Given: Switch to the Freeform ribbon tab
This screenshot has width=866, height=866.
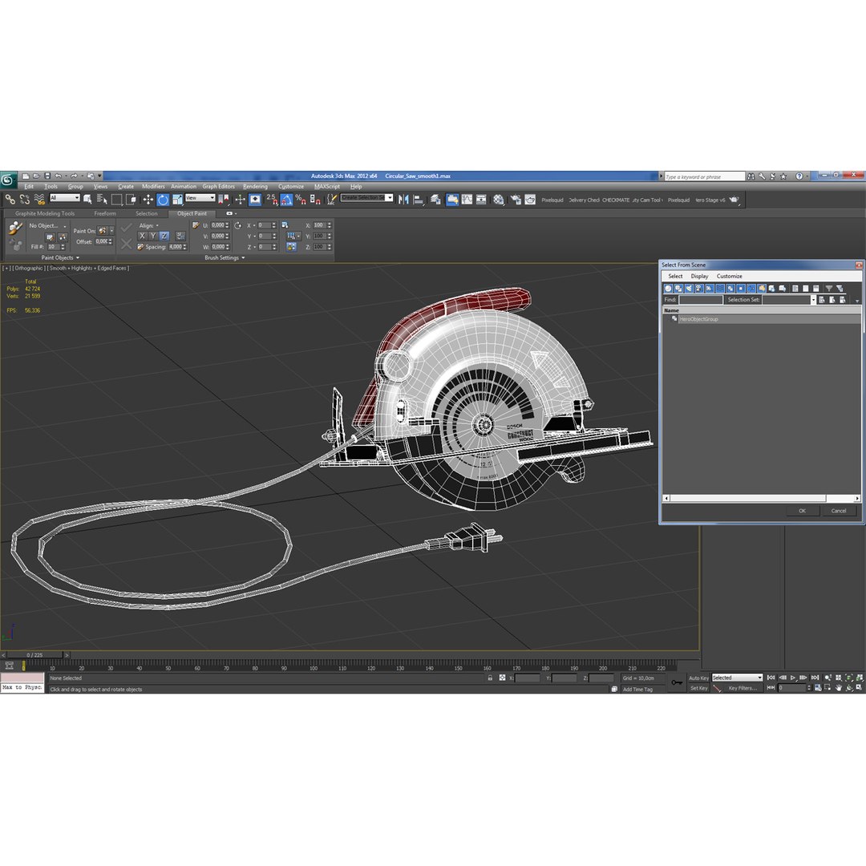Looking at the screenshot, I should [105, 213].
